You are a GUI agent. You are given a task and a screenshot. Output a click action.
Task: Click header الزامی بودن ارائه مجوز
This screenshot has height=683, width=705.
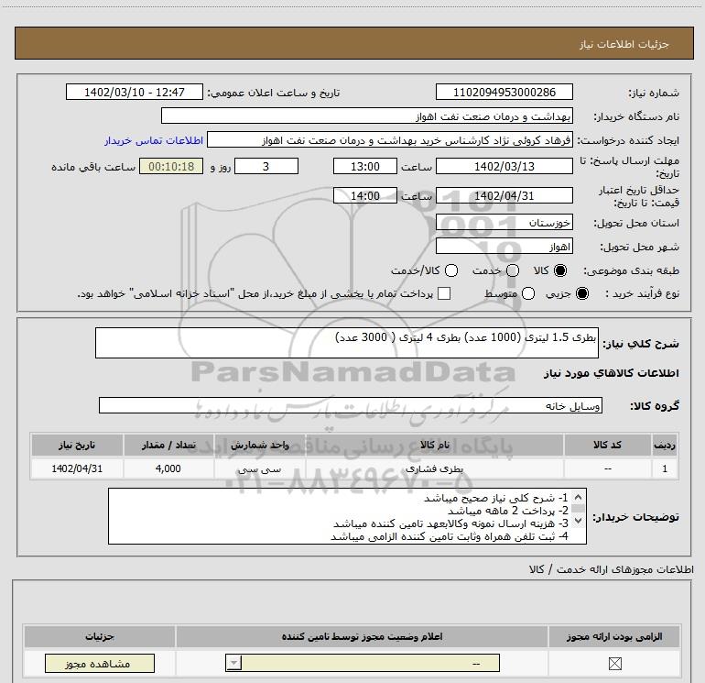point(614,636)
